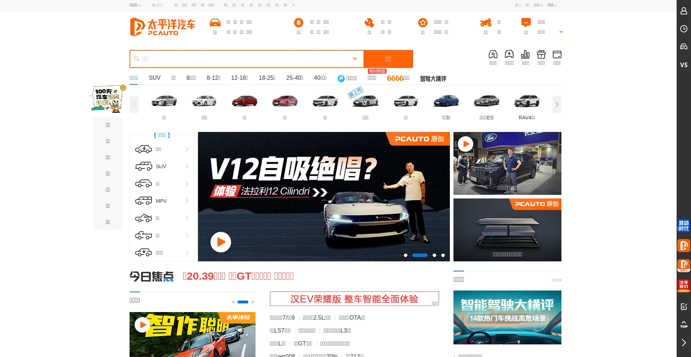
Task: Select the 8-12 price range tab
Action: [213, 78]
